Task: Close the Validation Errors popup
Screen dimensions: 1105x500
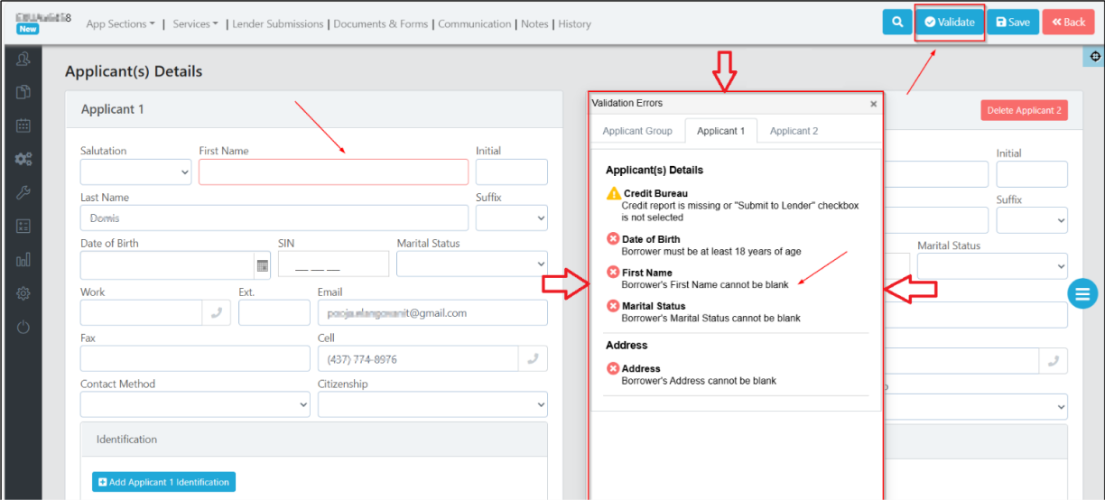Action: [873, 104]
